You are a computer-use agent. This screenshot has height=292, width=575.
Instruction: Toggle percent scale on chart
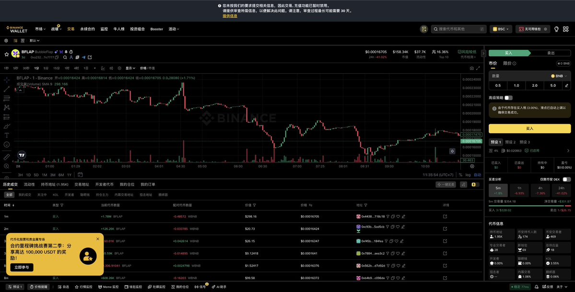coord(460,175)
